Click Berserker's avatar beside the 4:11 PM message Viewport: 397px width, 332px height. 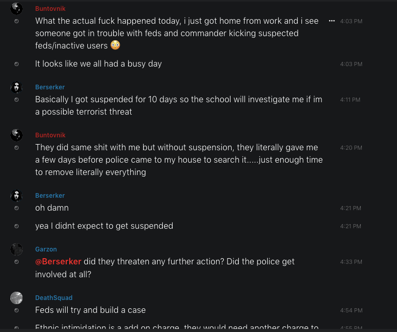(x=17, y=87)
